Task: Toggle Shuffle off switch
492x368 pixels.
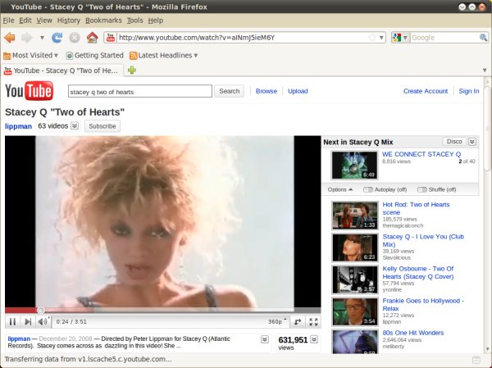Action: [x=422, y=189]
